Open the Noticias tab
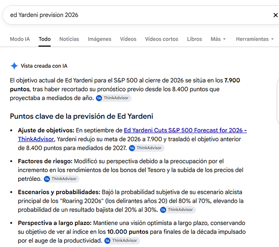The height and width of the screenshot is (247, 279). click(x=69, y=39)
